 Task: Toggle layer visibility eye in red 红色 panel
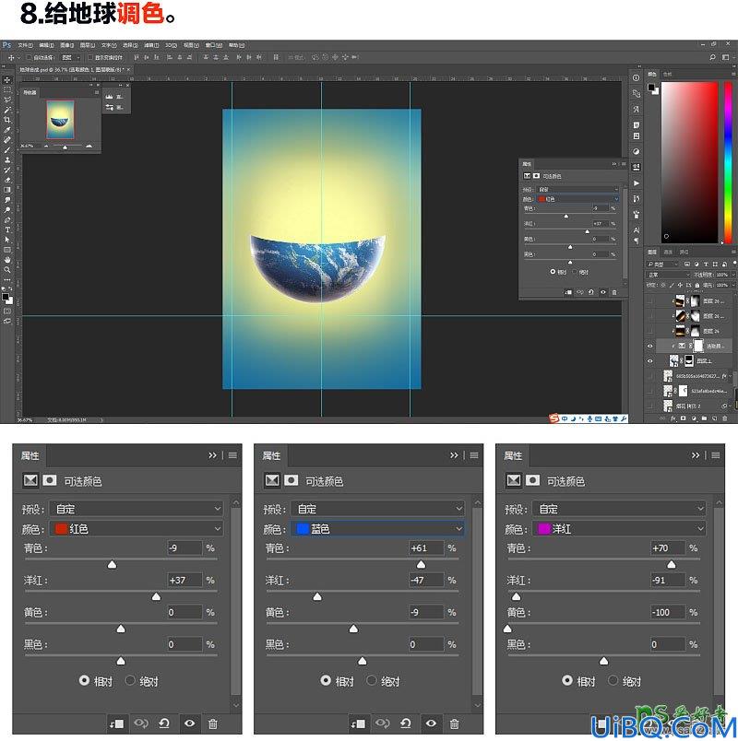click(189, 723)
